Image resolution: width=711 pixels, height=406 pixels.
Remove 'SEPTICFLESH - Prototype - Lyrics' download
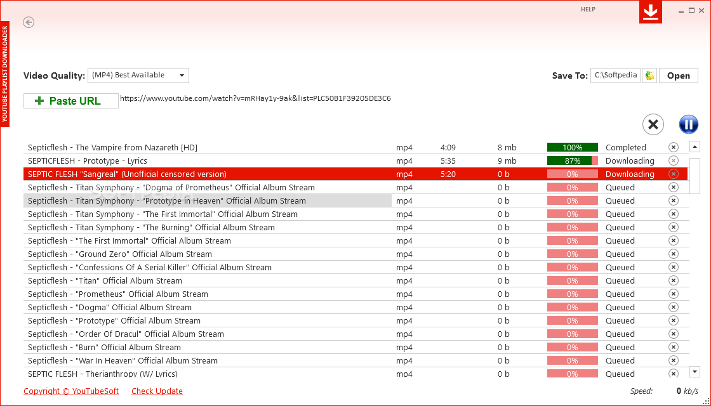pyautogui.click(x=674, y=160)
